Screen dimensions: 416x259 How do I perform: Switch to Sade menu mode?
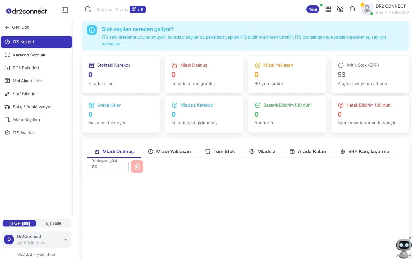pyautogui.click(x=54, y=223)
